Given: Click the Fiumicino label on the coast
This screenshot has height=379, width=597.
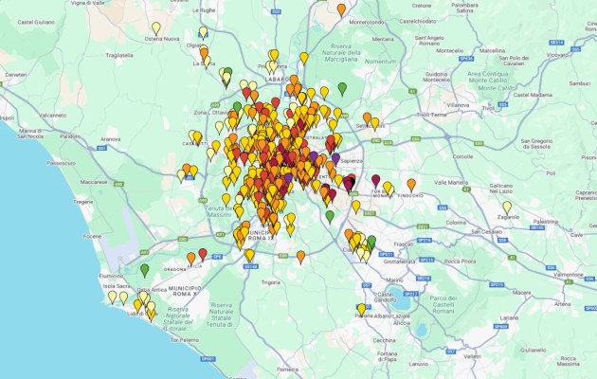Looking at the screenshot, I should click(x=113, y=276).
